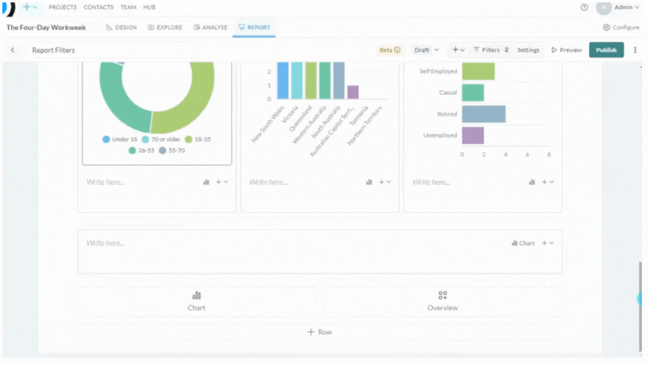The height and width of the screenshot is (365, 649).
Task: Open plus dropdown under states bar chart
Action: [385, 182]
